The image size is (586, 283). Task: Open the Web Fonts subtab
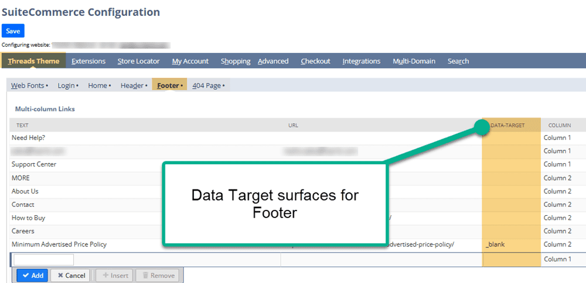(29, 86)
